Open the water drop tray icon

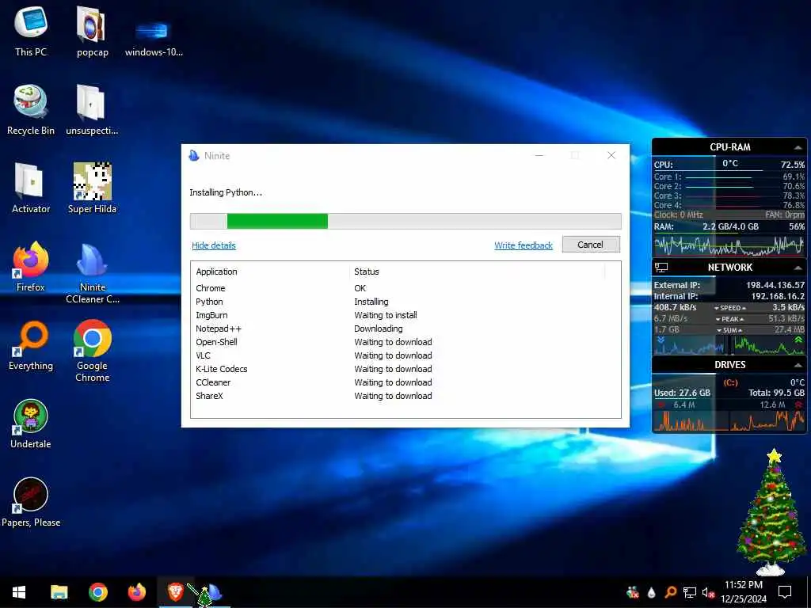click(x=652, y=592)
